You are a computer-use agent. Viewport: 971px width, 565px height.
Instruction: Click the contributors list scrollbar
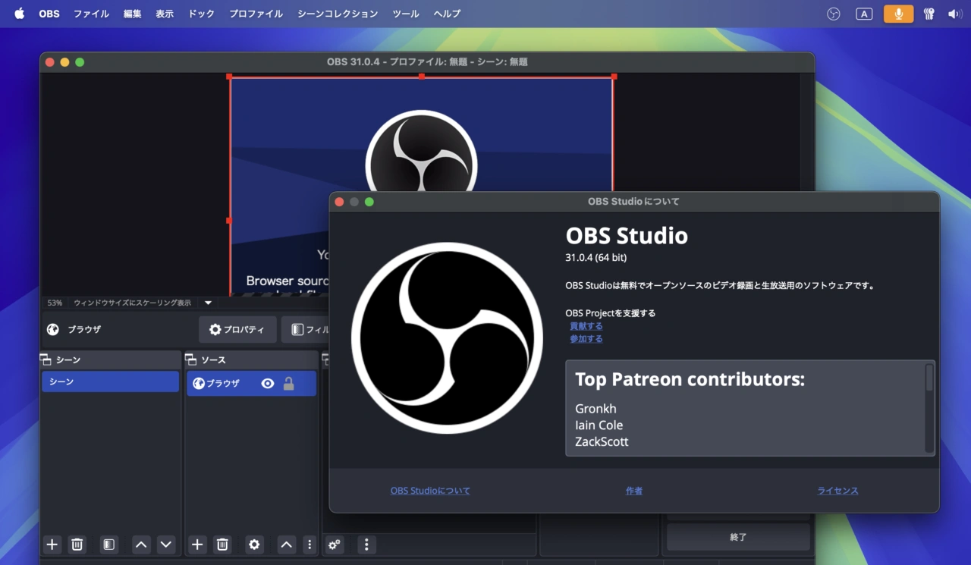click(929, 378)
